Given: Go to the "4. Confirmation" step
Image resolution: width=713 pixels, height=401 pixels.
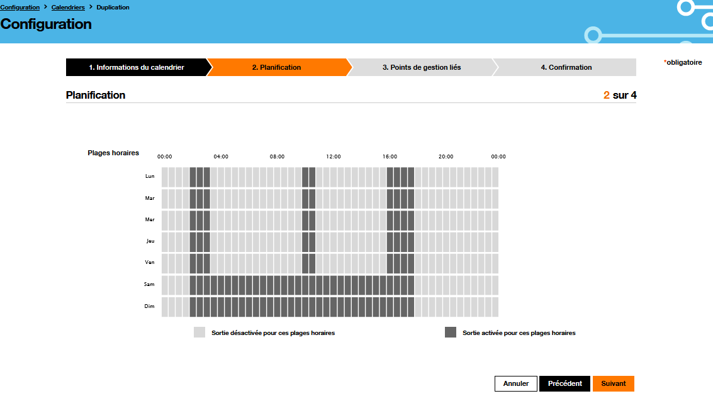Looking at the screenshot, I should [x=565, y=67].
